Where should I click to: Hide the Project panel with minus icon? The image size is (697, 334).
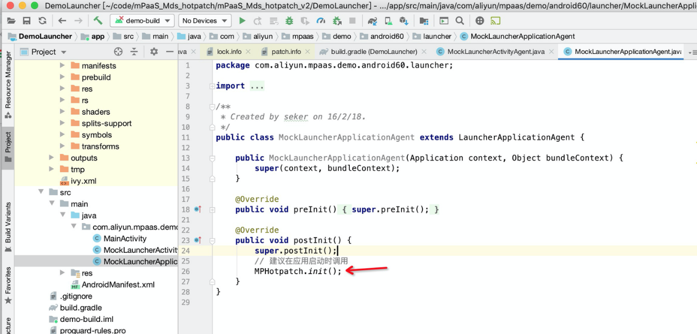click(x=170, y=52)
